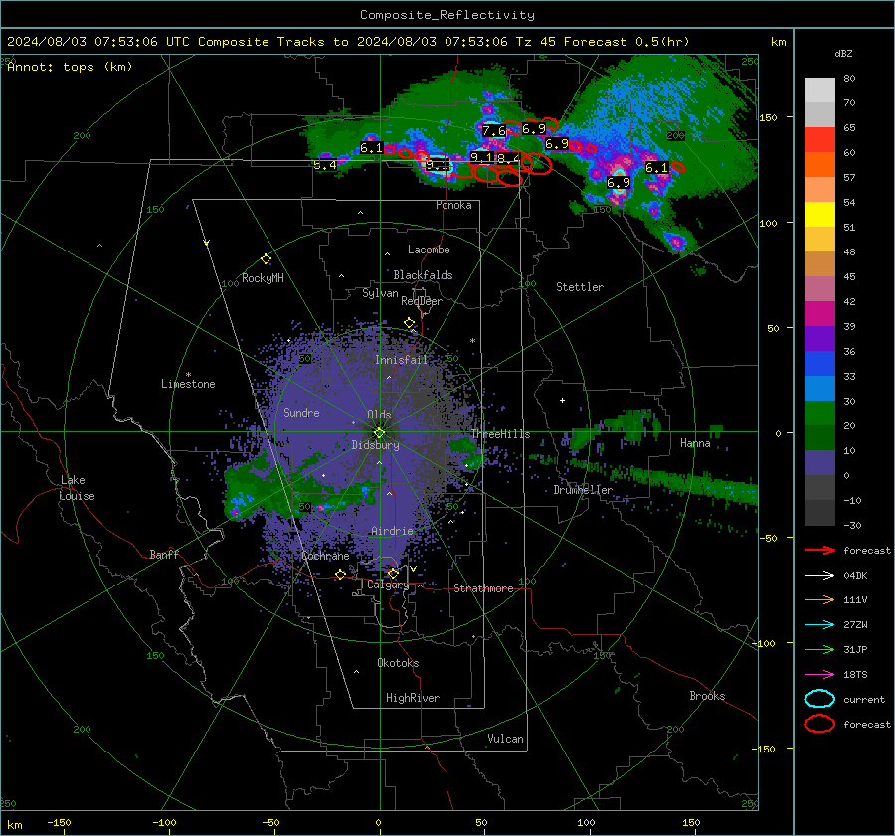The width and height of the screenshot is (895, 836).
Task: Click the white 04DK arrow legend icon
Action: pyautogui.click(x=819, y=576)
